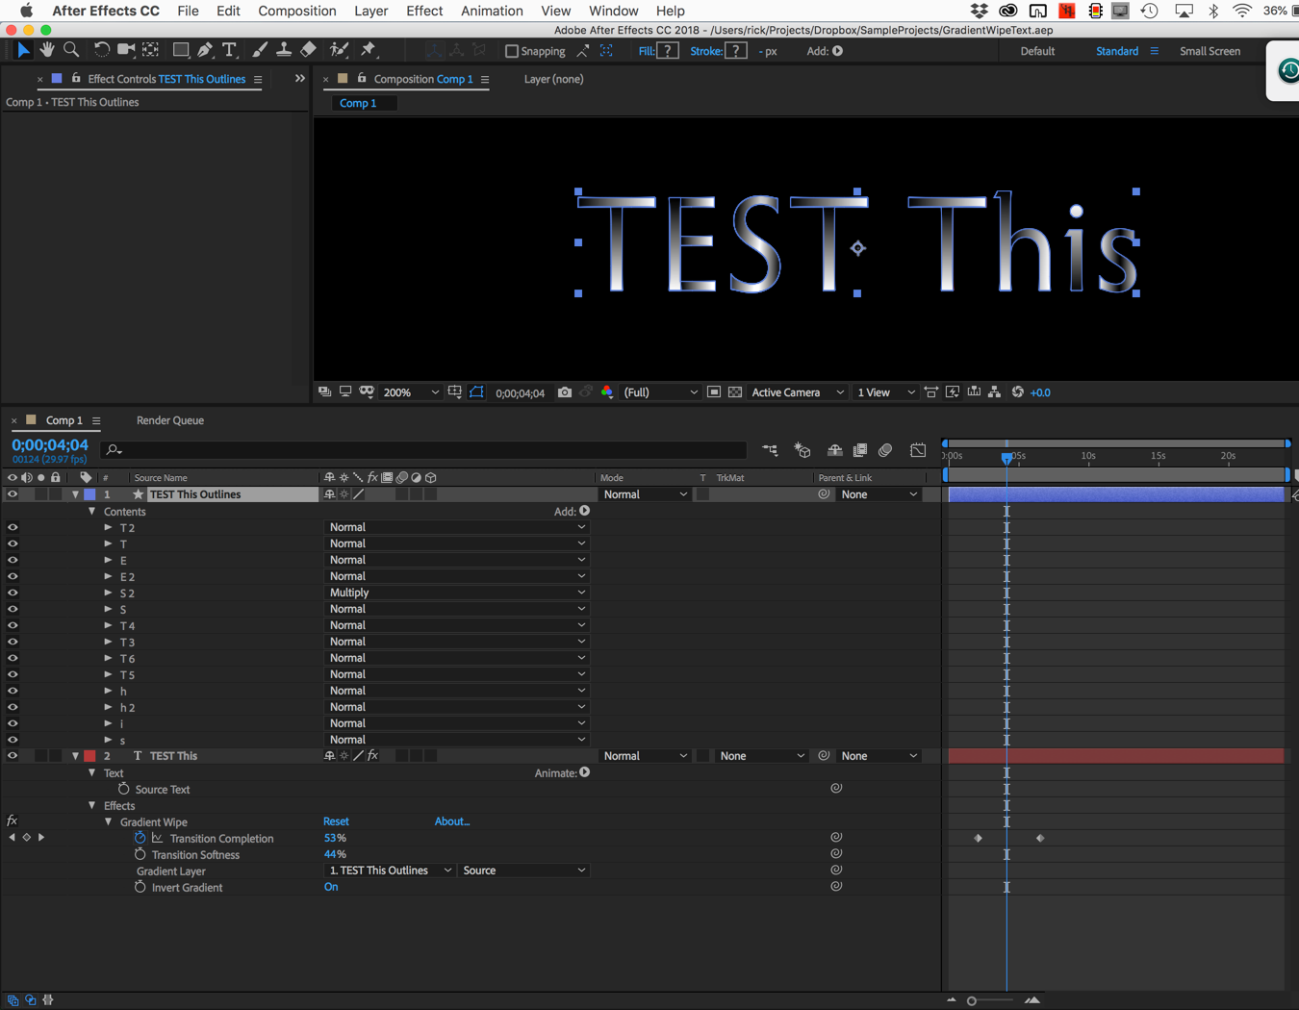Open the Composition menu

(x=297, y=11)
